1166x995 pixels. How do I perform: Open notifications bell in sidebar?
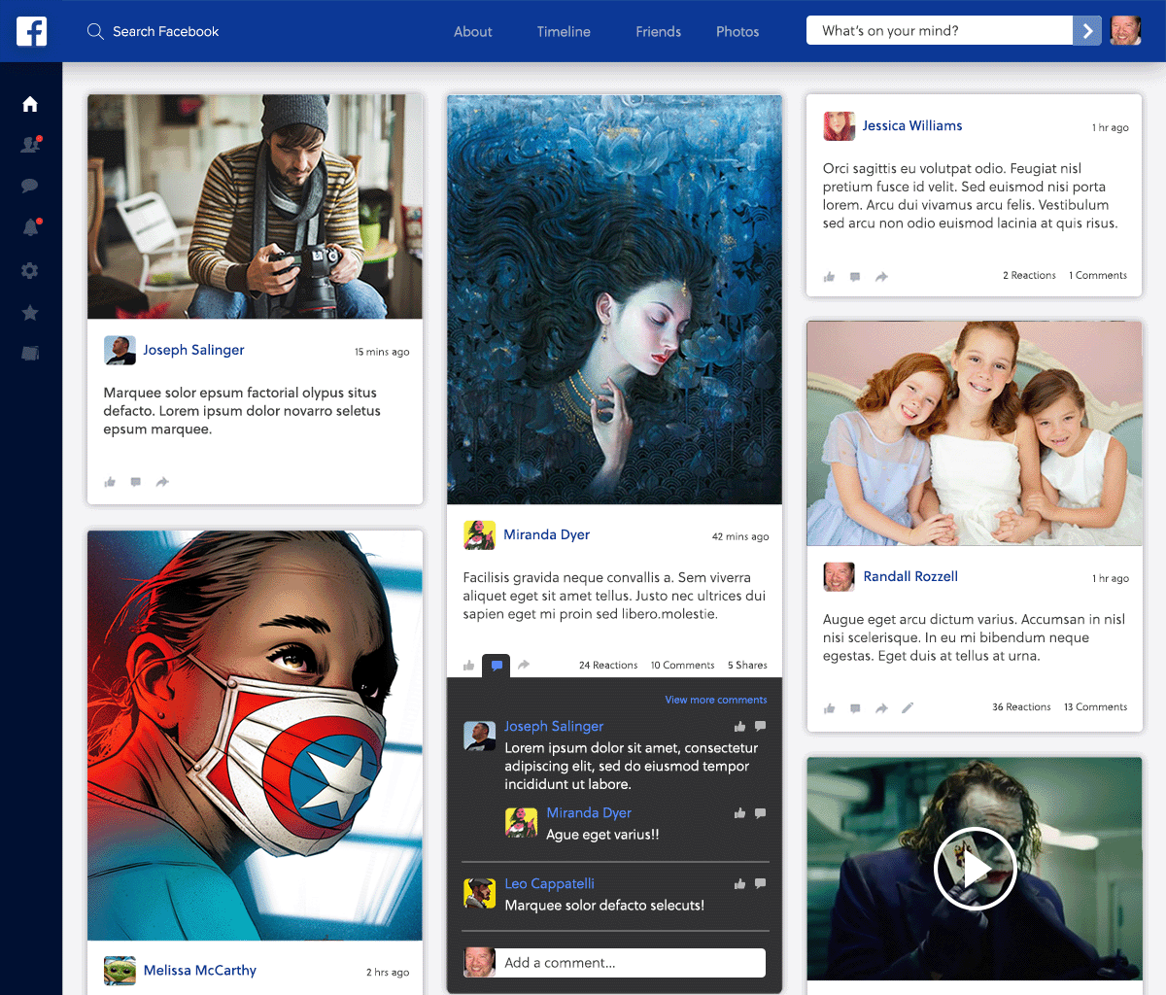click(30, 227)
